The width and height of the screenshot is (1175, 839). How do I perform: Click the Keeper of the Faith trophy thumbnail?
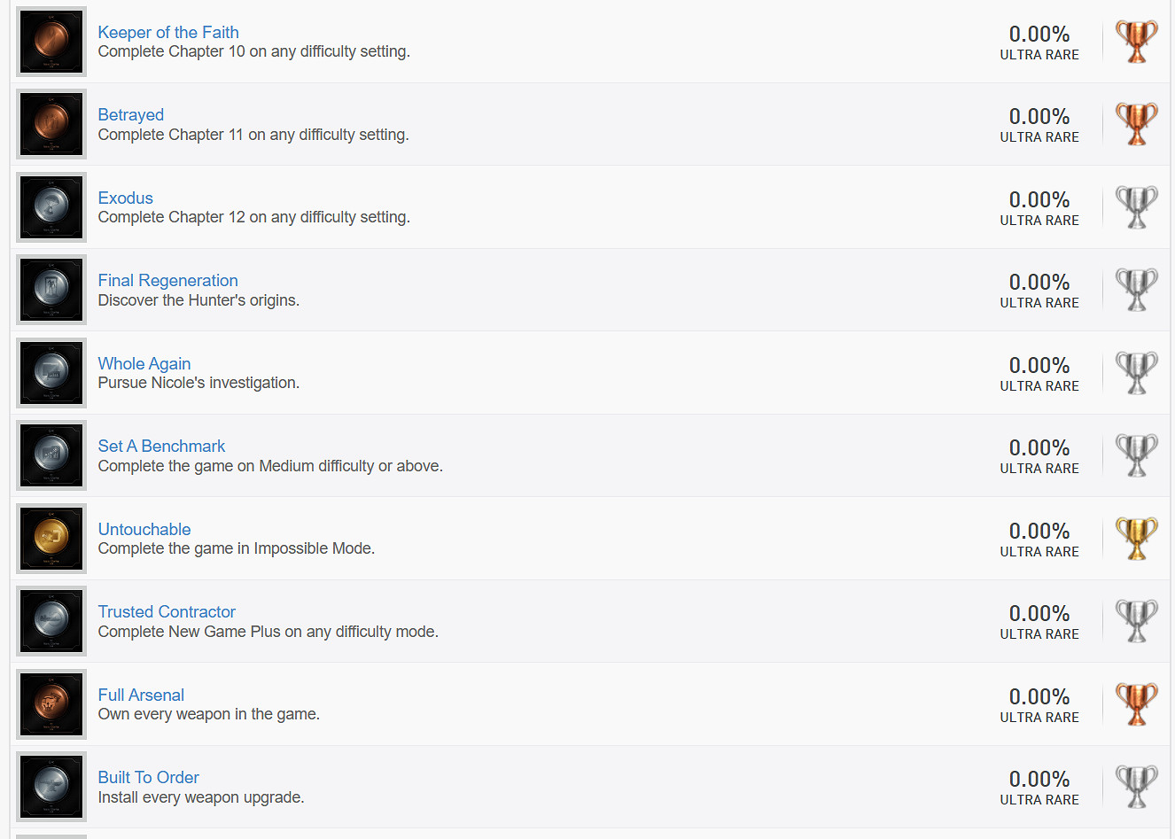[51, 42]
